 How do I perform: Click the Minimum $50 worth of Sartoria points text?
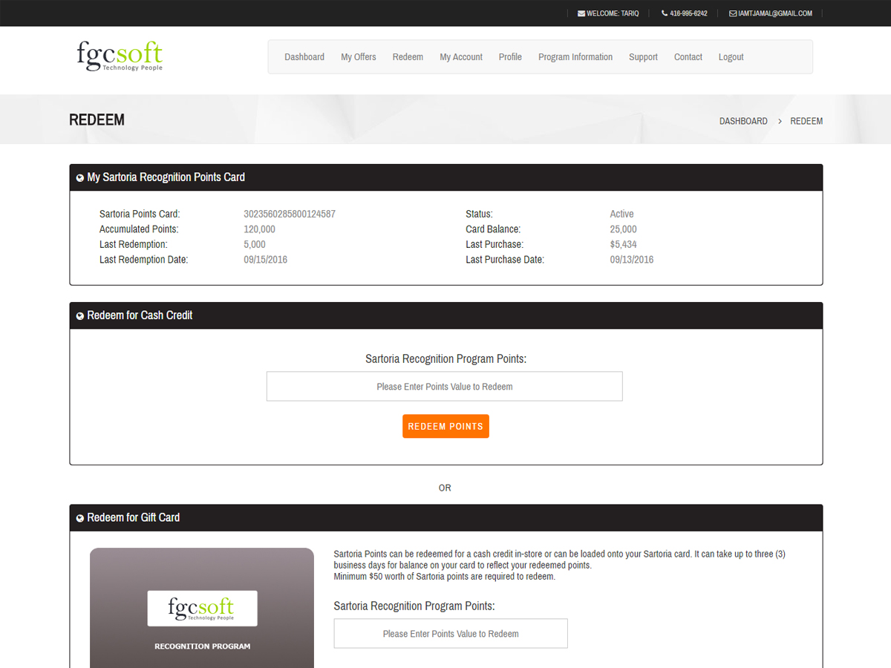(444, 577)
